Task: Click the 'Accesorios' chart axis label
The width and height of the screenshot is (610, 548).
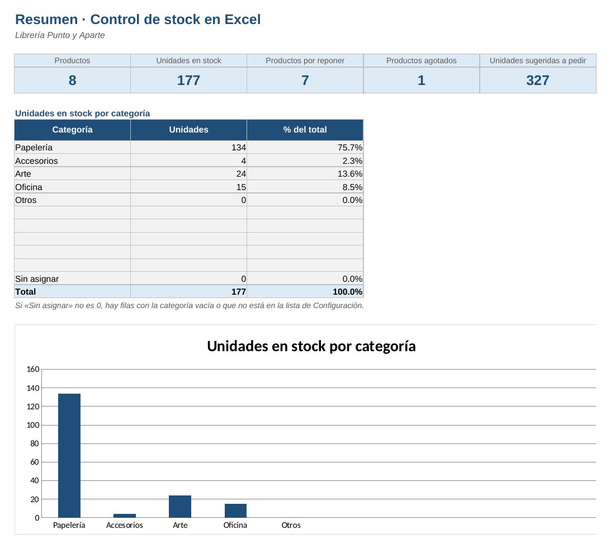Action: pyautogui.click(x=125, y=525)
